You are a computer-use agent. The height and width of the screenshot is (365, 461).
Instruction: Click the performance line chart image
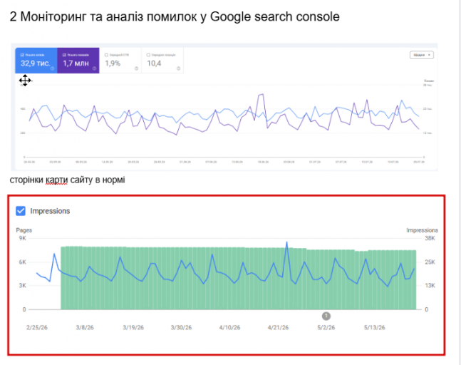tap(224, 107)
